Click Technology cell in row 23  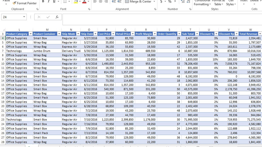coord(19,120)
